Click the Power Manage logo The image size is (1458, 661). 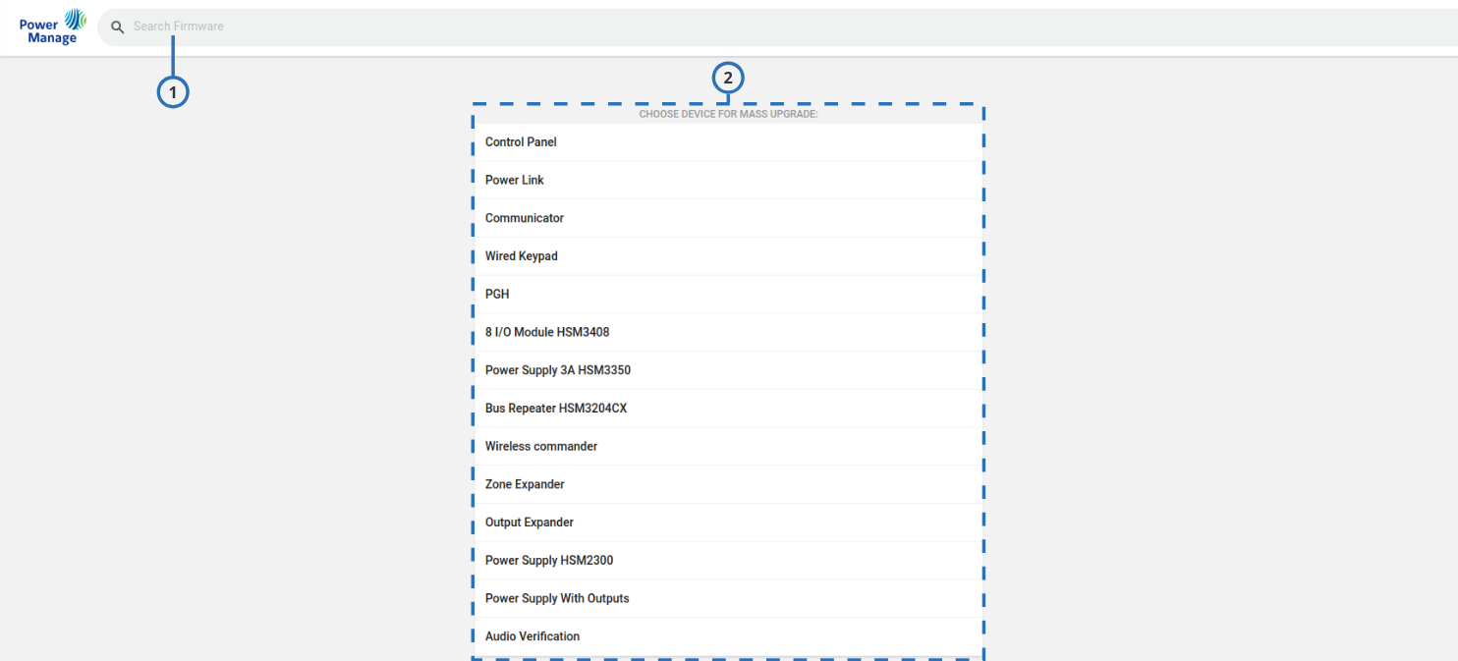(x=51, y=27)
